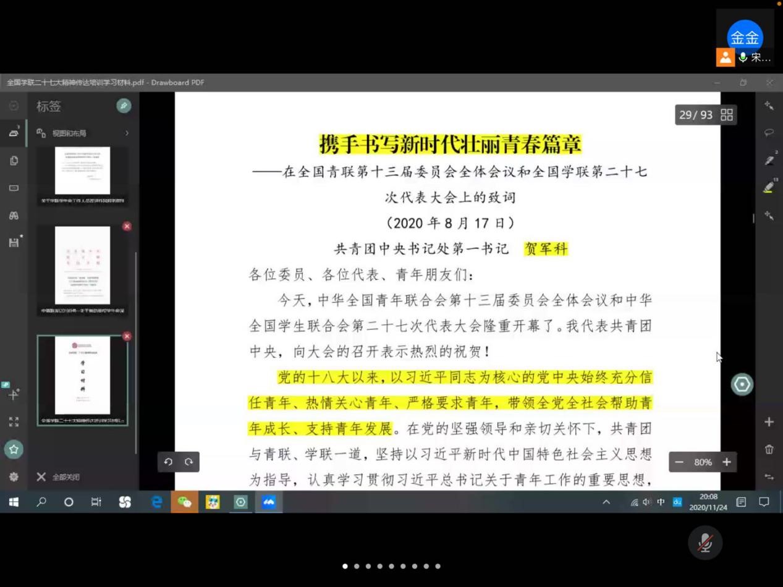Image resolution: width=783 pixels, height=587 pixels.
Task: Click the trash delete icon
Action: click(769, 449)
